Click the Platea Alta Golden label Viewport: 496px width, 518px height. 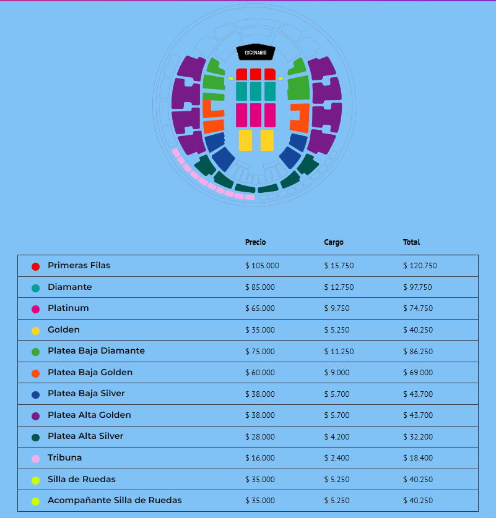[89, 415]
